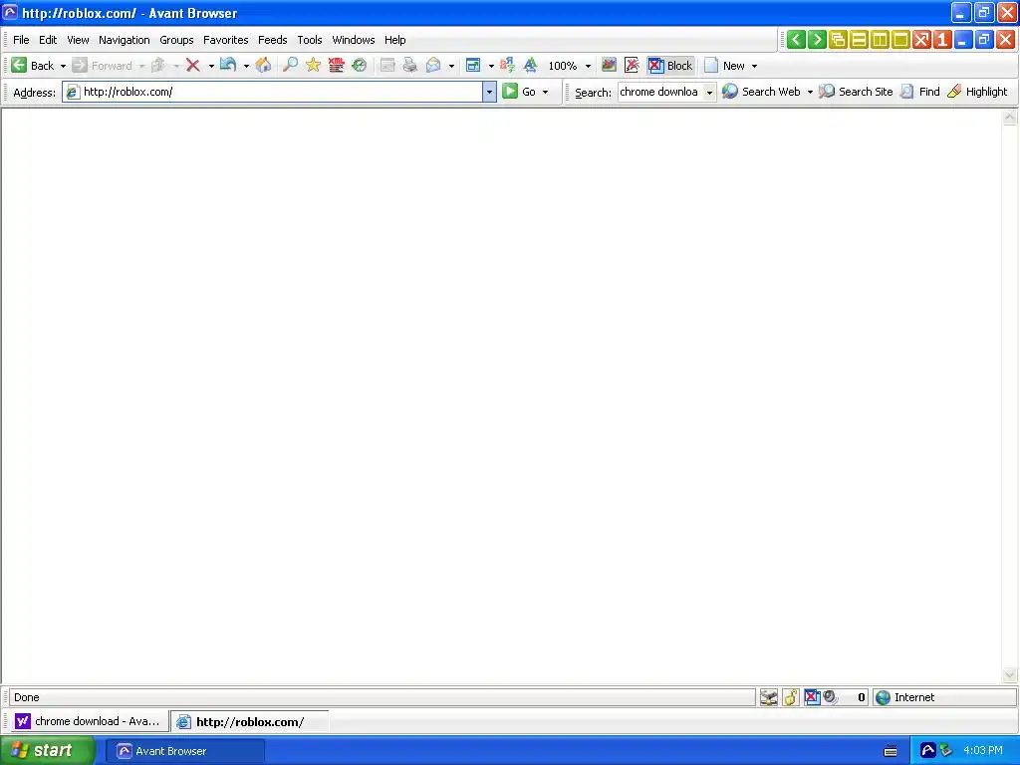Open the Search Web engine dropdown arrow

pos(810,92)
